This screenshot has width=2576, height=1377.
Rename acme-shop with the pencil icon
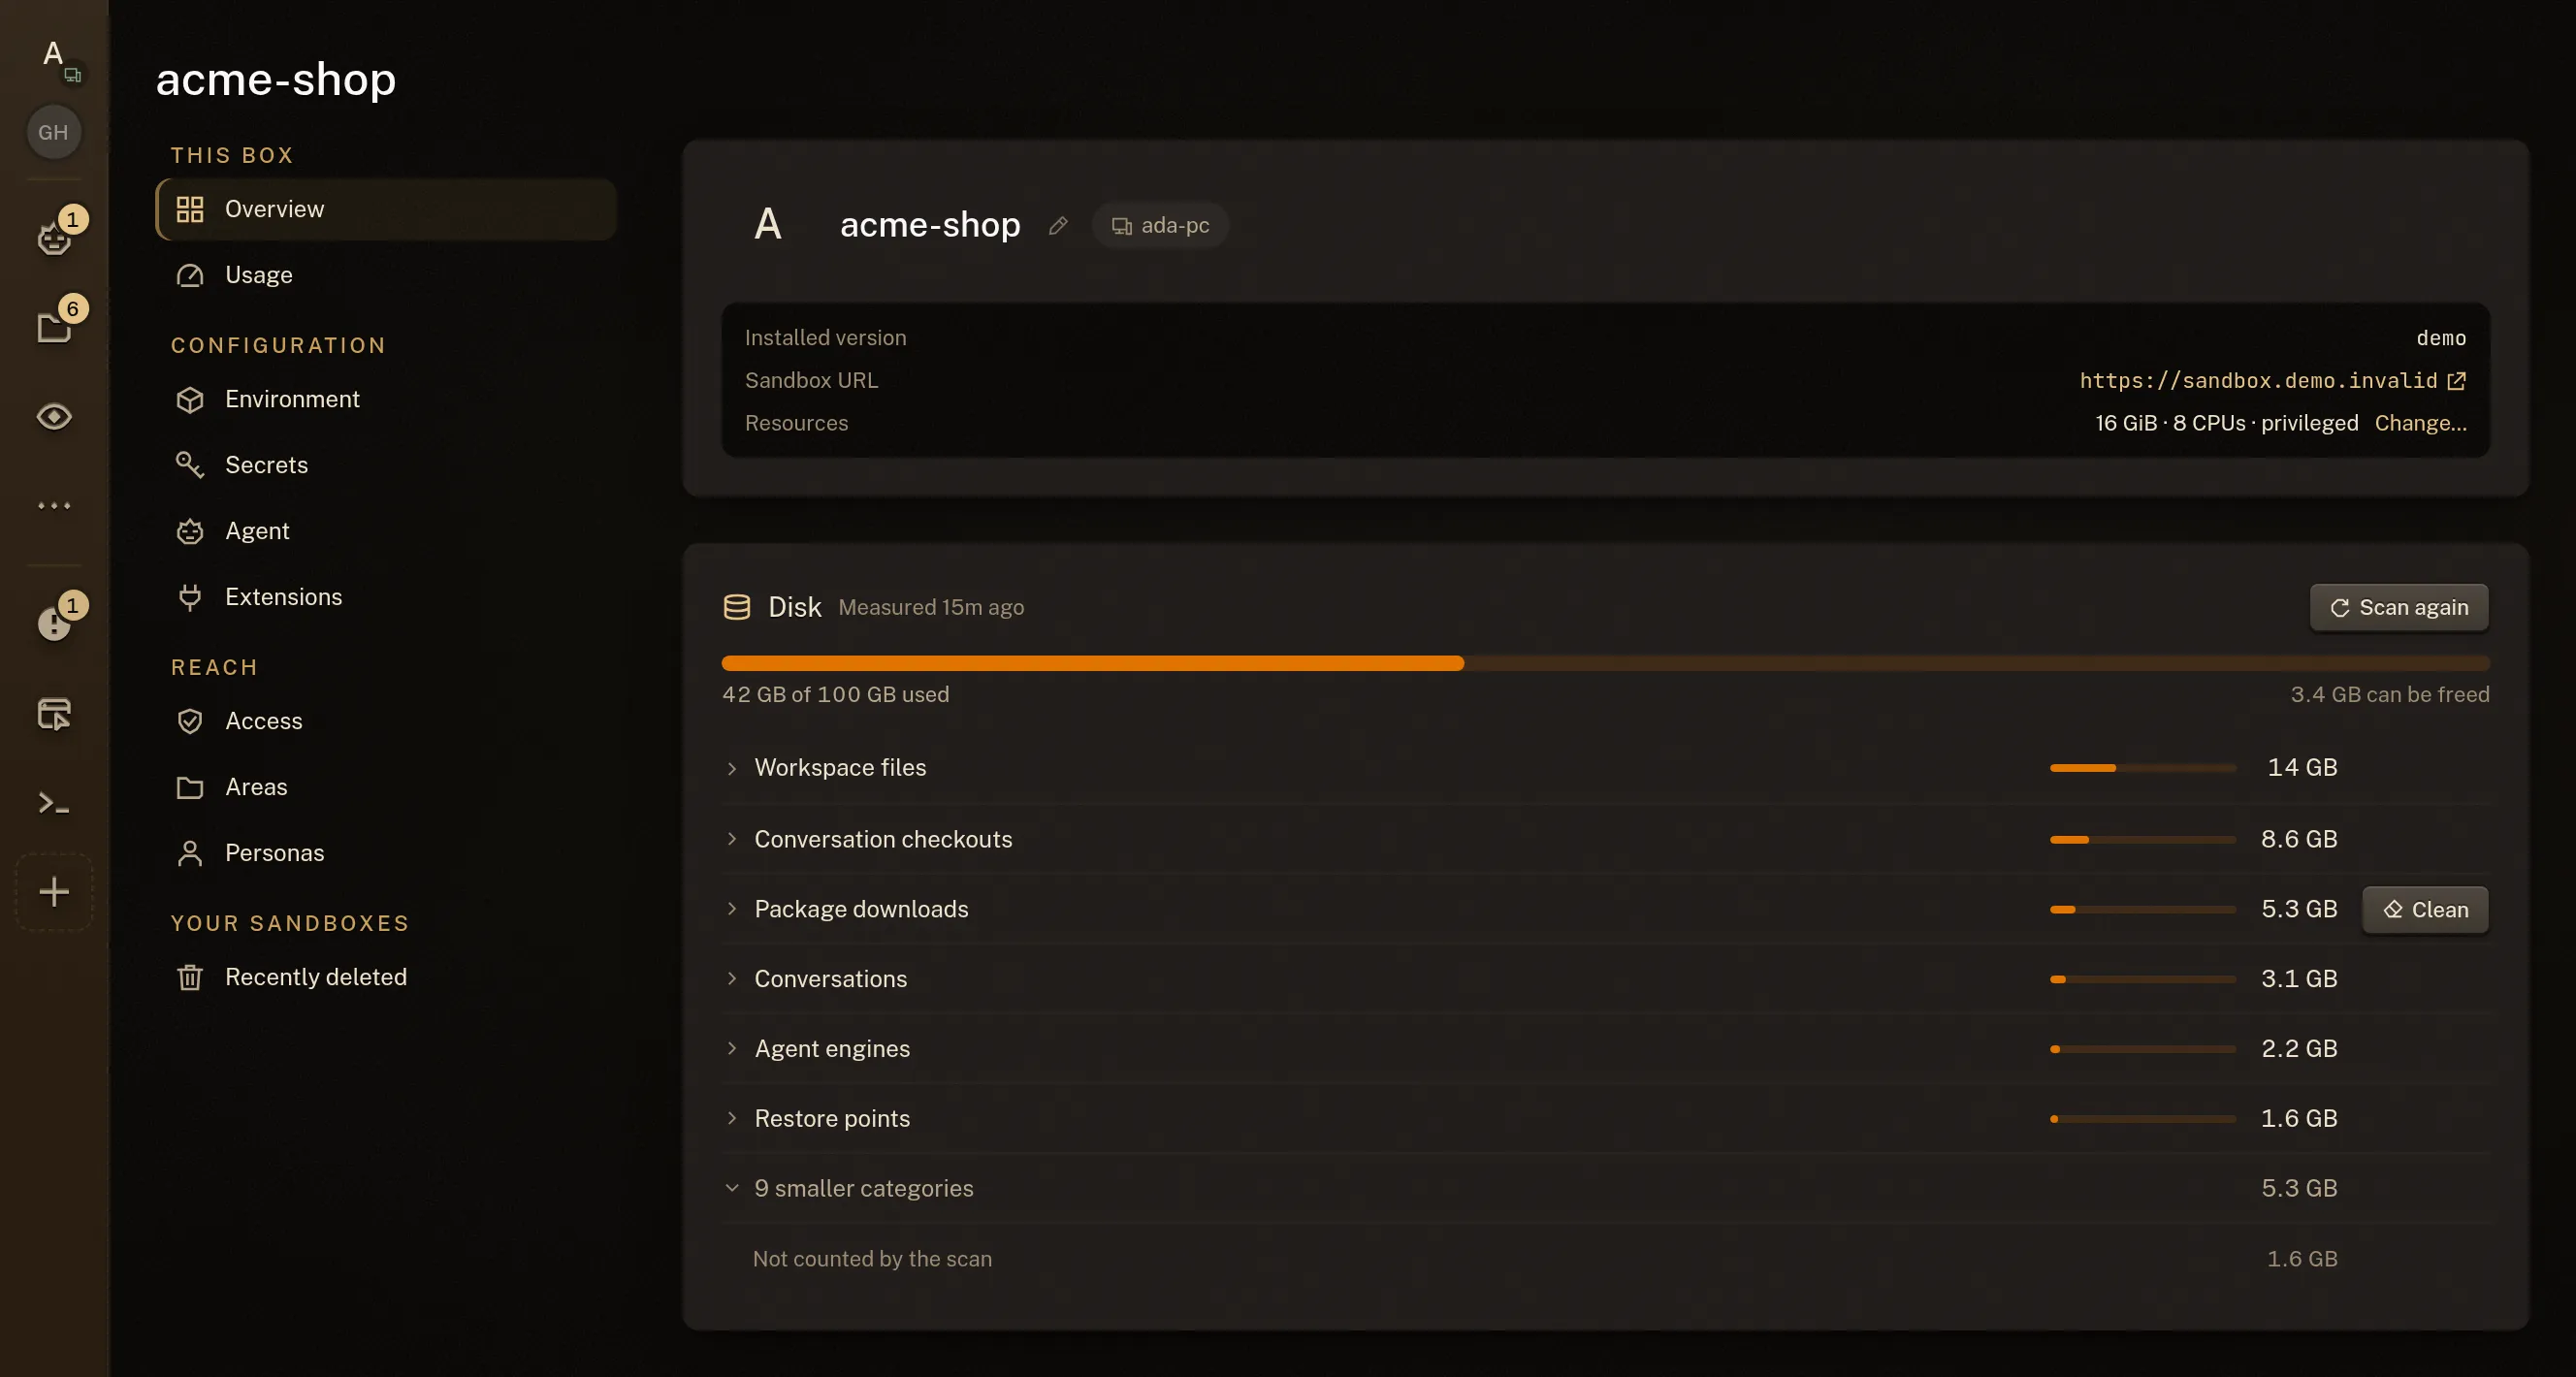[1058, 226]
